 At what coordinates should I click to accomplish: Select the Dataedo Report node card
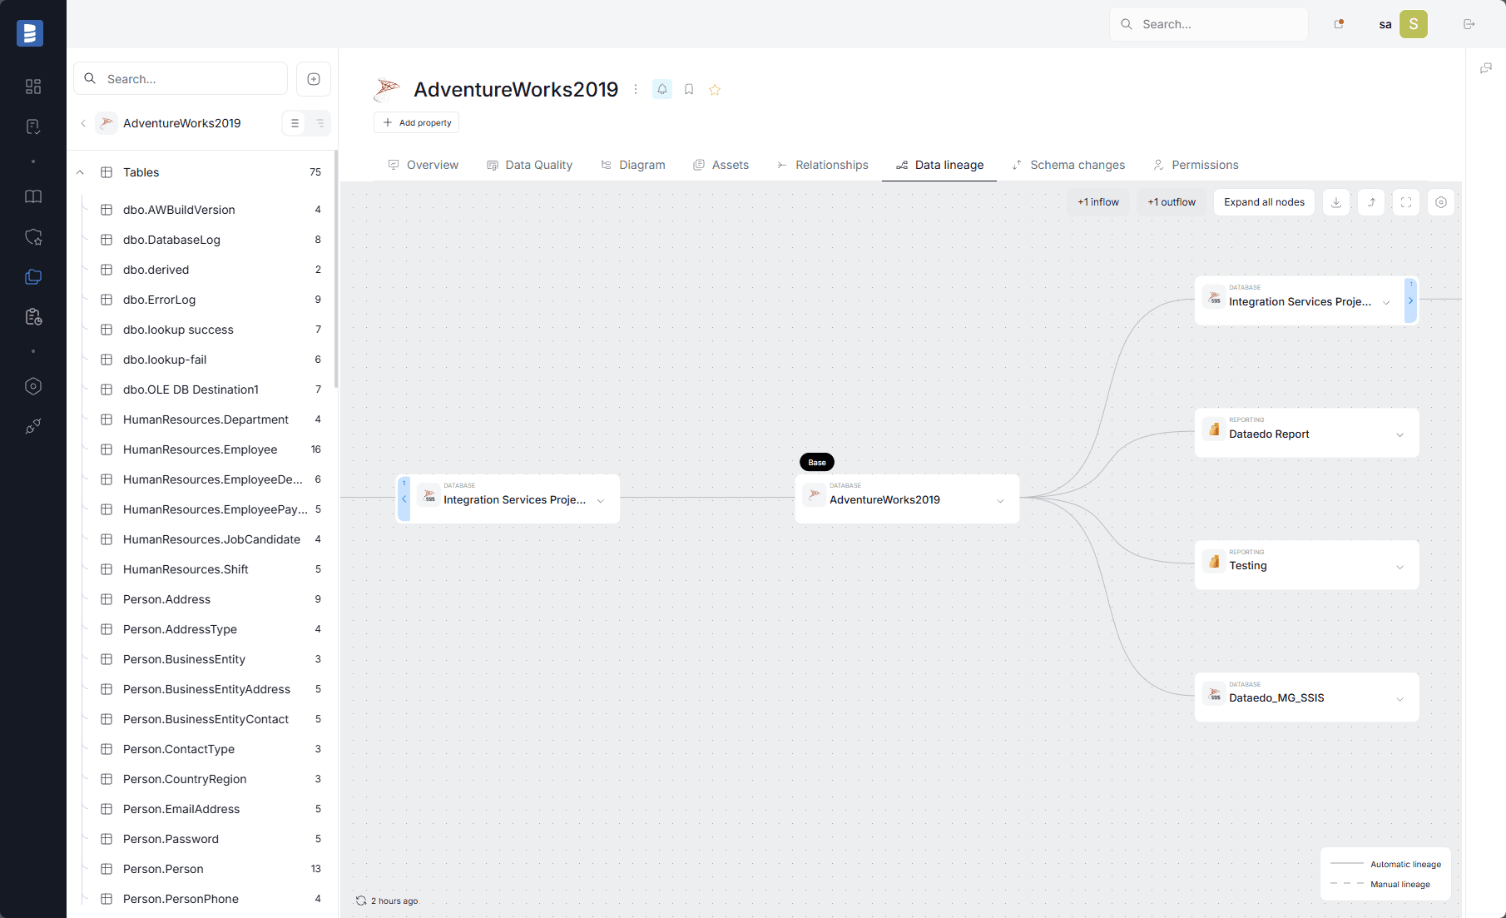[x=1306, y=433]
